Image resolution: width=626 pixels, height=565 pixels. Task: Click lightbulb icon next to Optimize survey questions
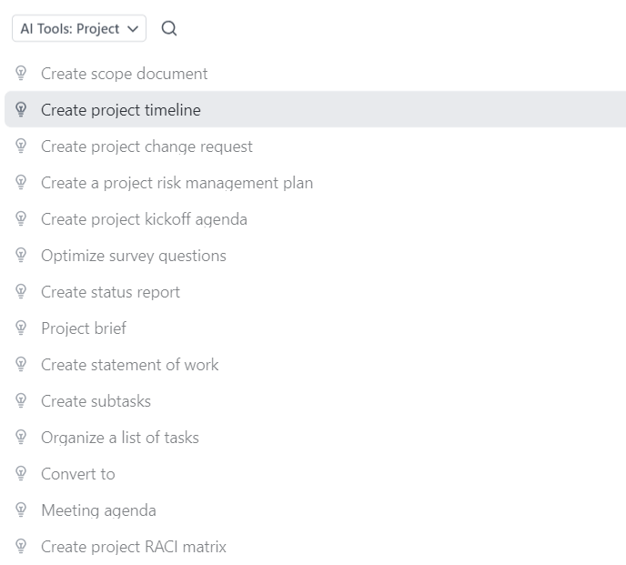[x=21, y=255]
